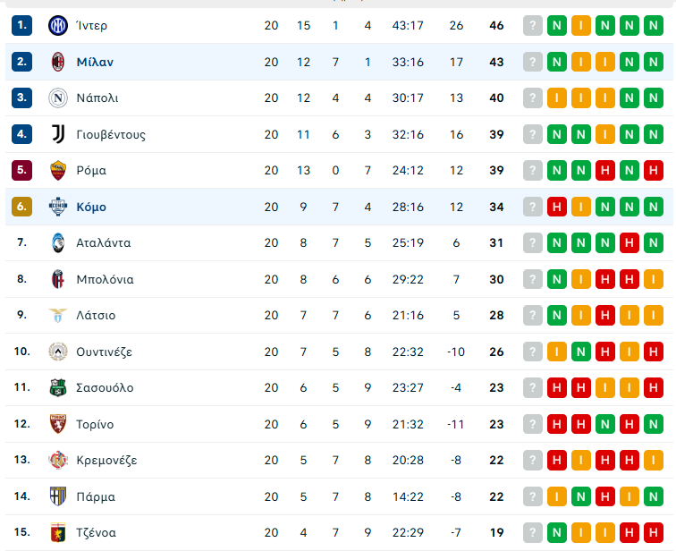
Task: Open the Κόμο team link
Action: click(x=91, y=207)
